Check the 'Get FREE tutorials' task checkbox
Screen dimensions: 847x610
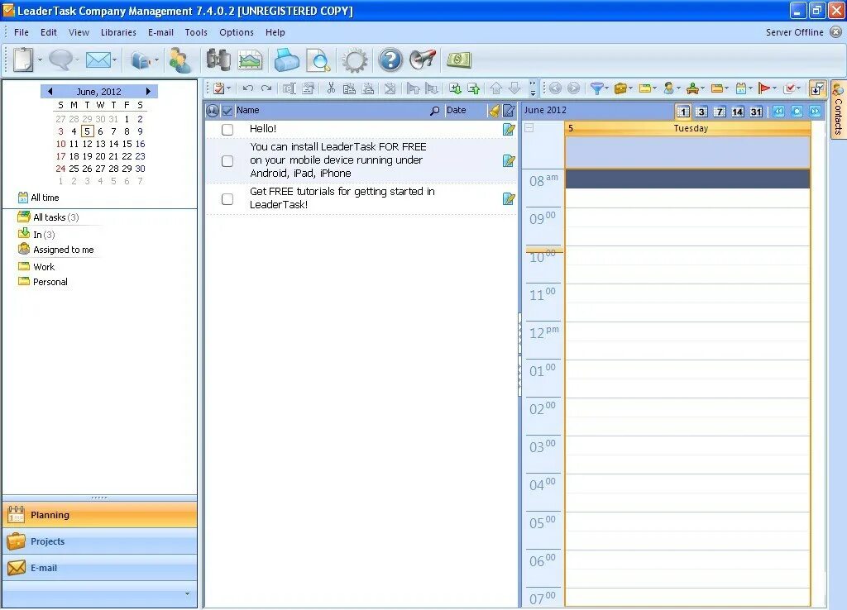(227, 199)
